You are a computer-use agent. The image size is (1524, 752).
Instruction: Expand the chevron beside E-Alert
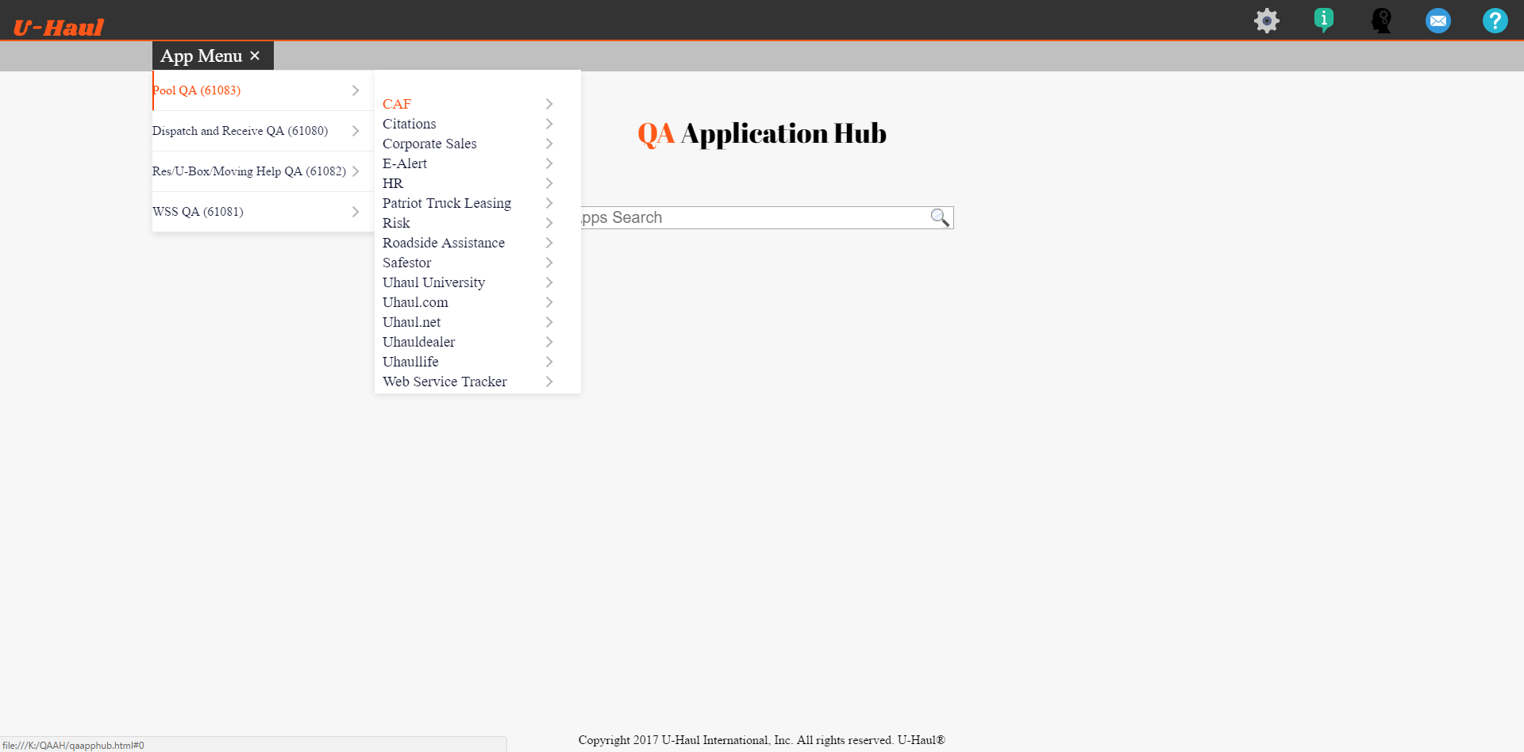point(549,163)
